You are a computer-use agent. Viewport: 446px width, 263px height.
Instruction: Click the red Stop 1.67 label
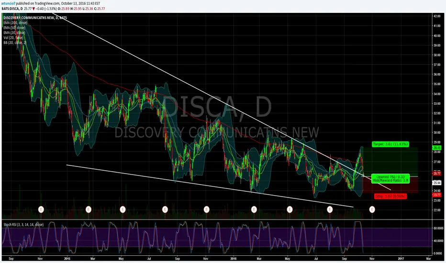[x=390, y=196]
